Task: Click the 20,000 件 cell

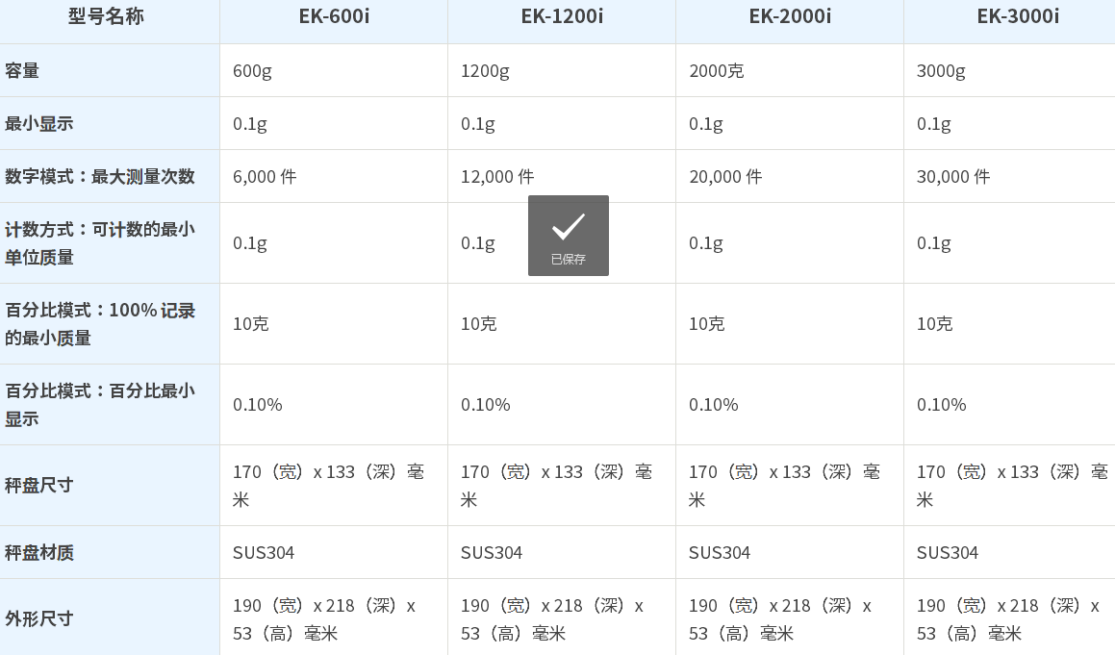Action: pyautogui.click(x=725, y=177)
